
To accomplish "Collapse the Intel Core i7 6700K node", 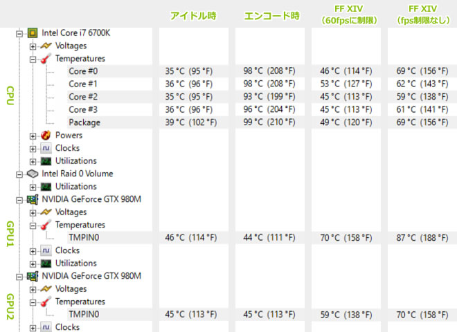I will click(x=19, y=33).
